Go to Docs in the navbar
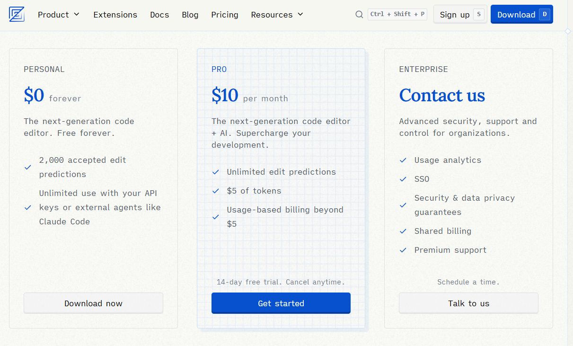The height and width of the screenshot is (346, 573). point(159,15)
